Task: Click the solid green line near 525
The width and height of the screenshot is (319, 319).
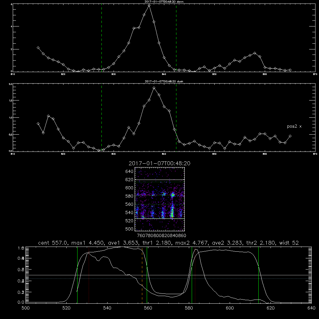Action: (x=77, y=275)
